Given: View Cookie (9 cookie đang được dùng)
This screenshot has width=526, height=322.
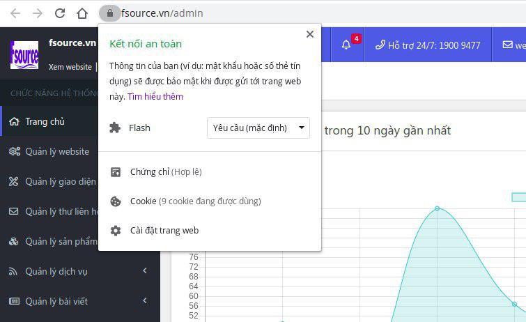Looking at the screenshot, I should click(196, 201).
